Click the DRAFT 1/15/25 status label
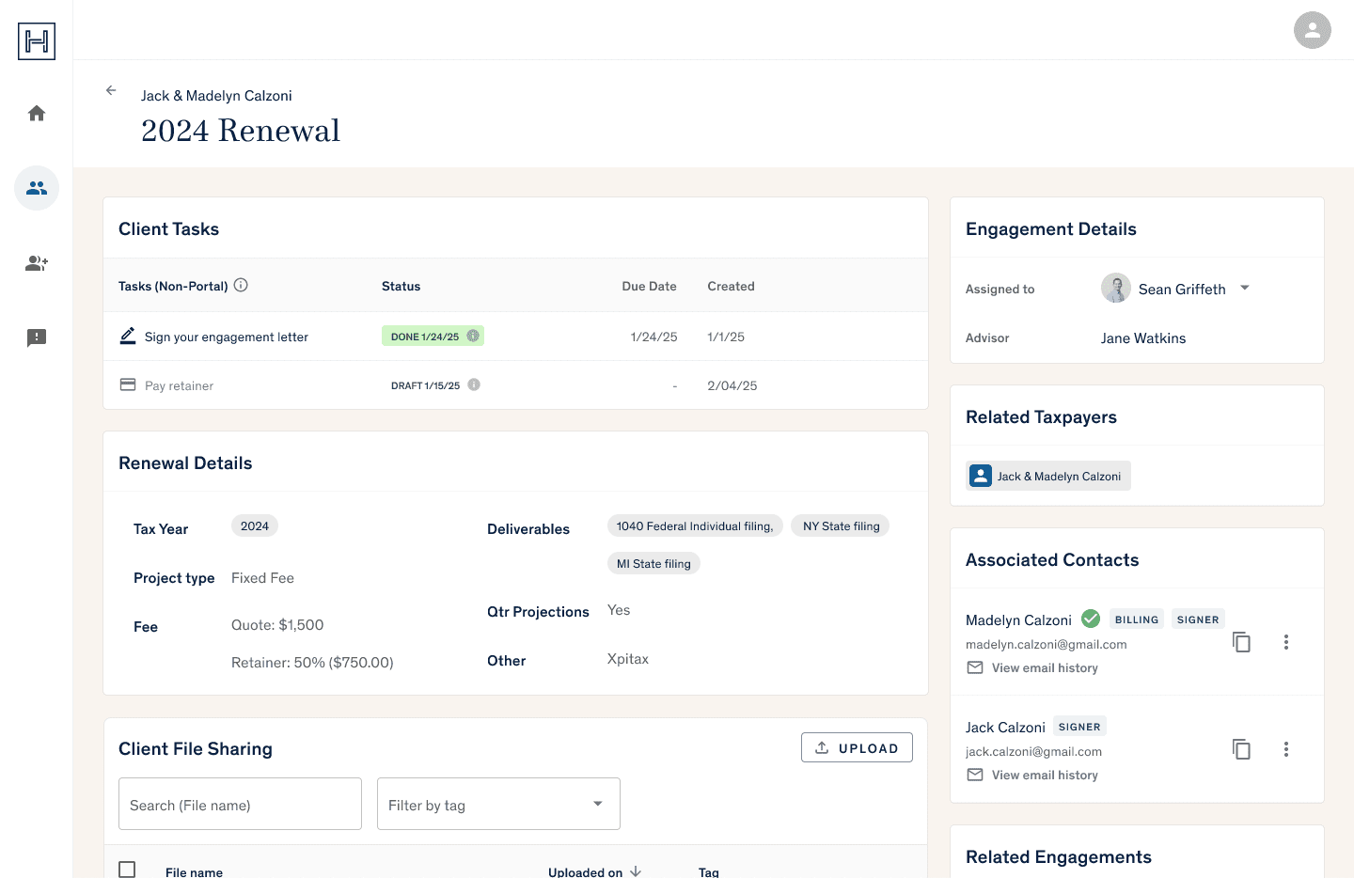The height and width of the screenshot is (878, 1354). [425, 385]
